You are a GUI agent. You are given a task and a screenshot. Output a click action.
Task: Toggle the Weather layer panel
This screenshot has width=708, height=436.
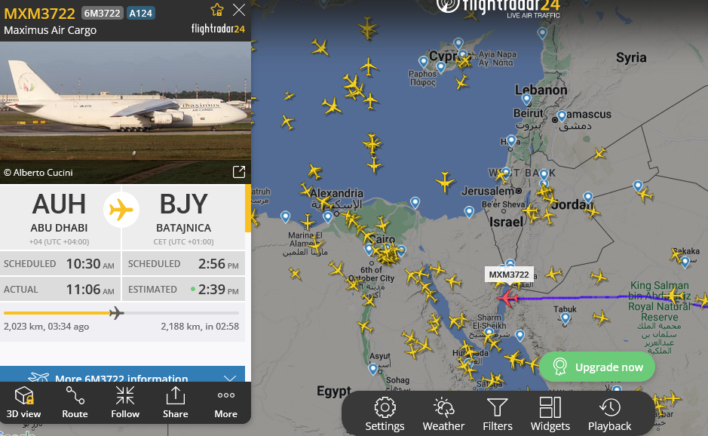coord(443,414)
